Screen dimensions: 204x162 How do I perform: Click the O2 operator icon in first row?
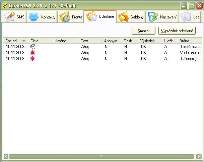[32, 46]
